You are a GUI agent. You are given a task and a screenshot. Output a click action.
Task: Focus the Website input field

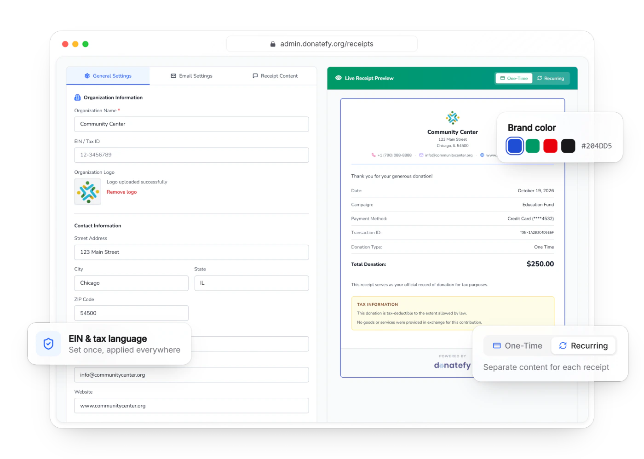click(x=191, y=406)
